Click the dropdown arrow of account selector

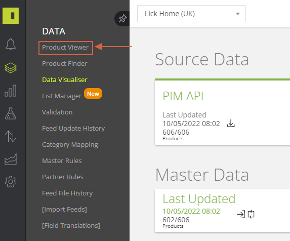pos(238,14)
